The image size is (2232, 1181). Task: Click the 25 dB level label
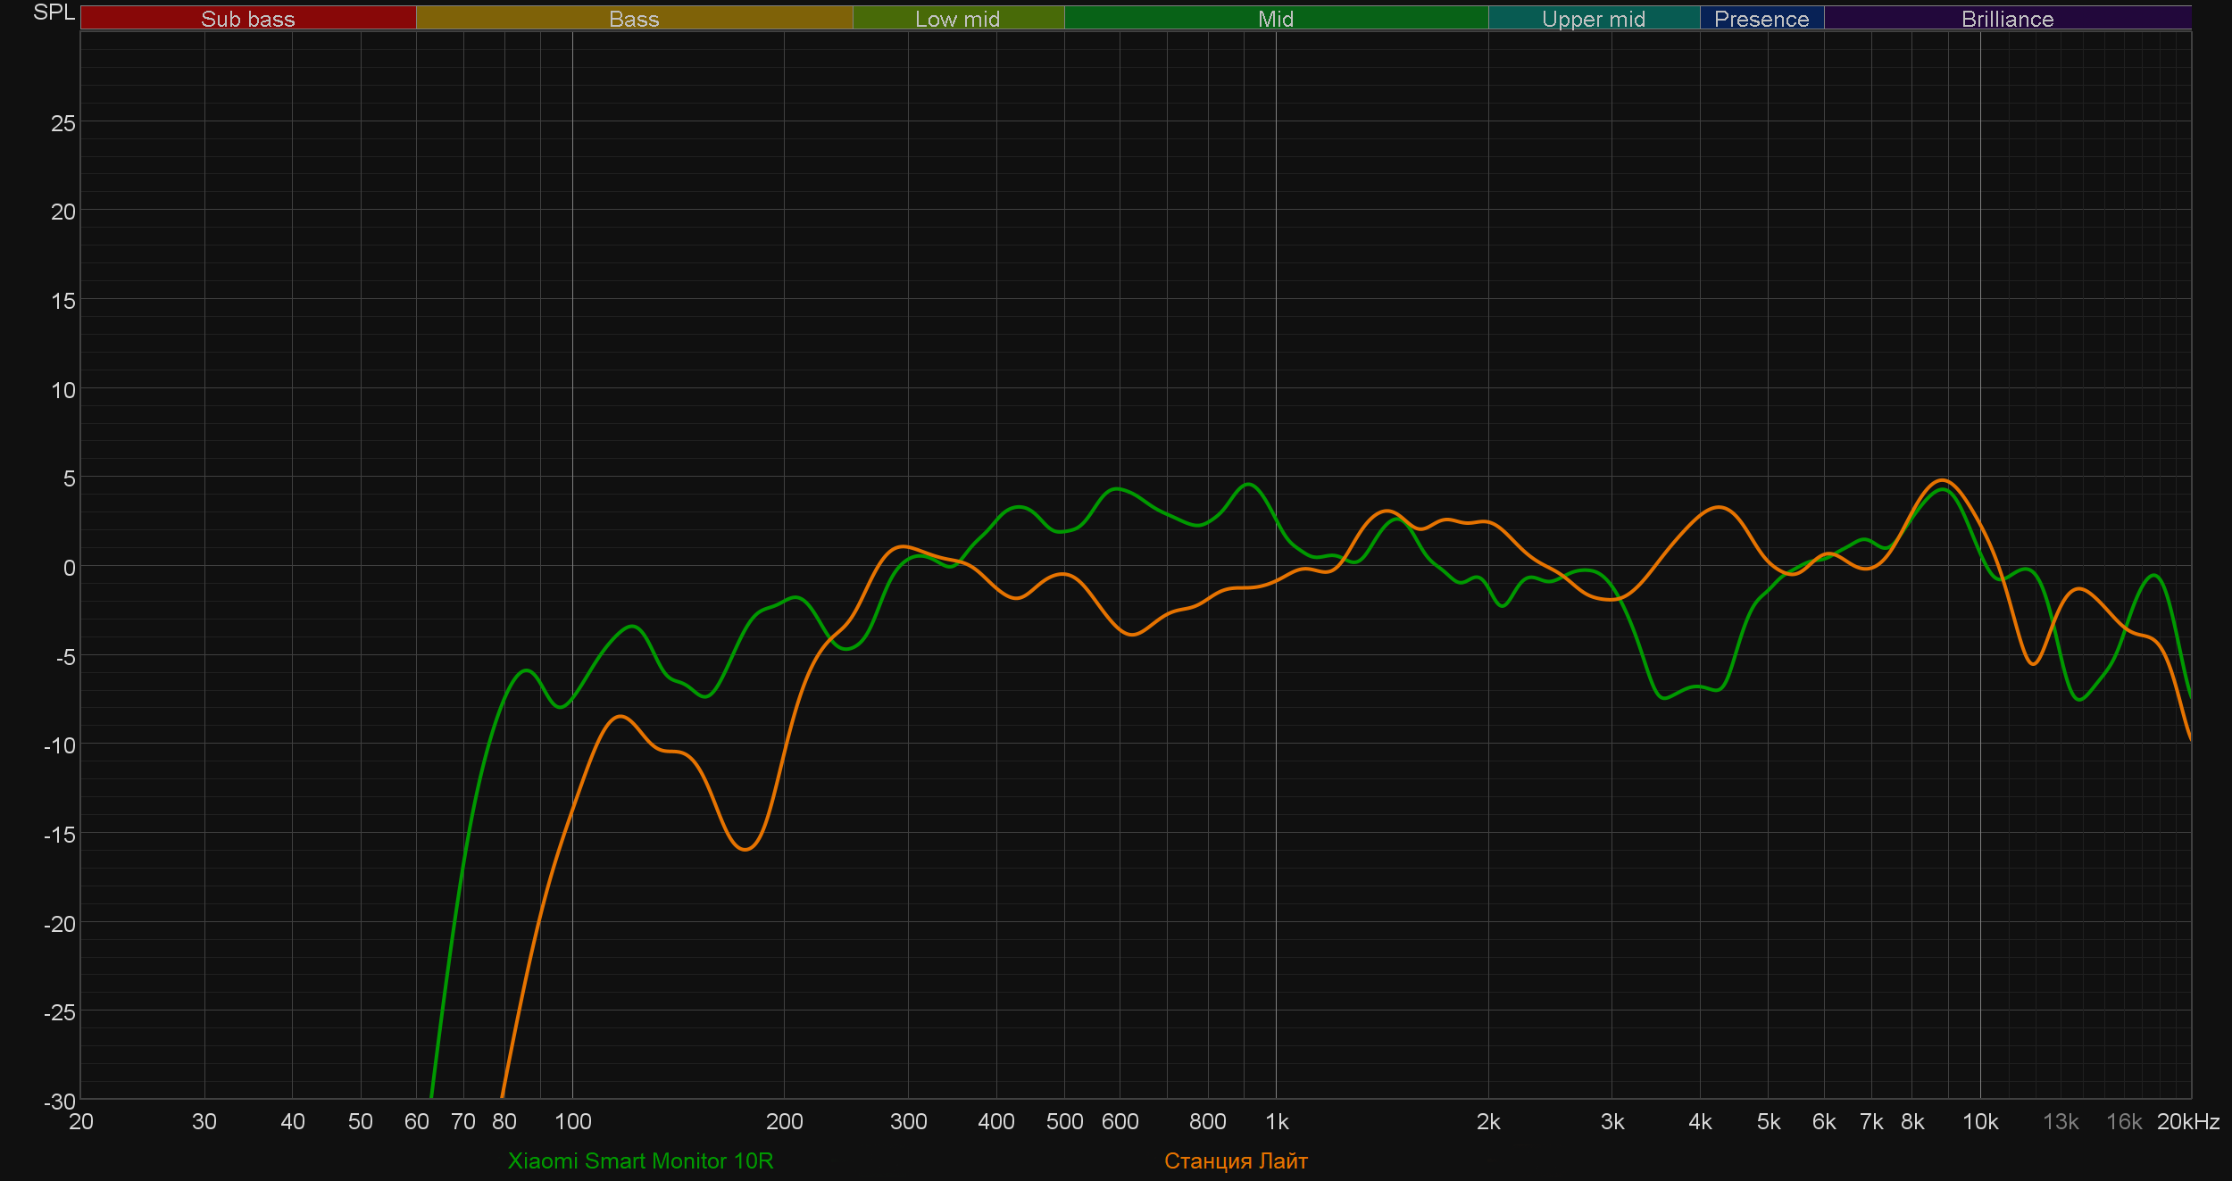pyautogui.click(x=63, y=123)
